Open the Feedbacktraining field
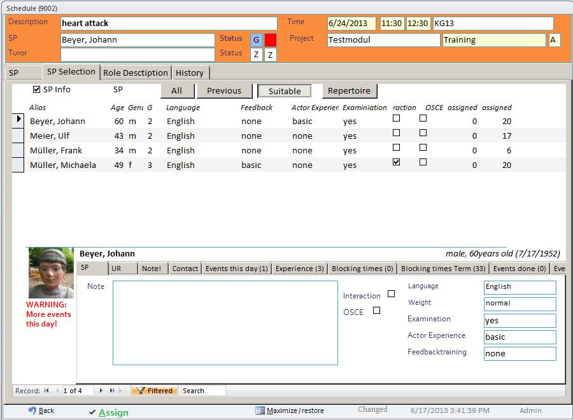The image size is (573, 420). (520, 353)
